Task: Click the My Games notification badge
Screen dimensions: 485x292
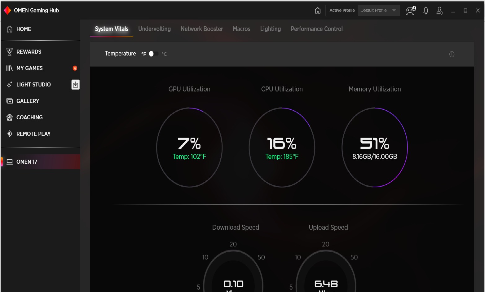Action: pyautogui.click(x=75, y=68)
